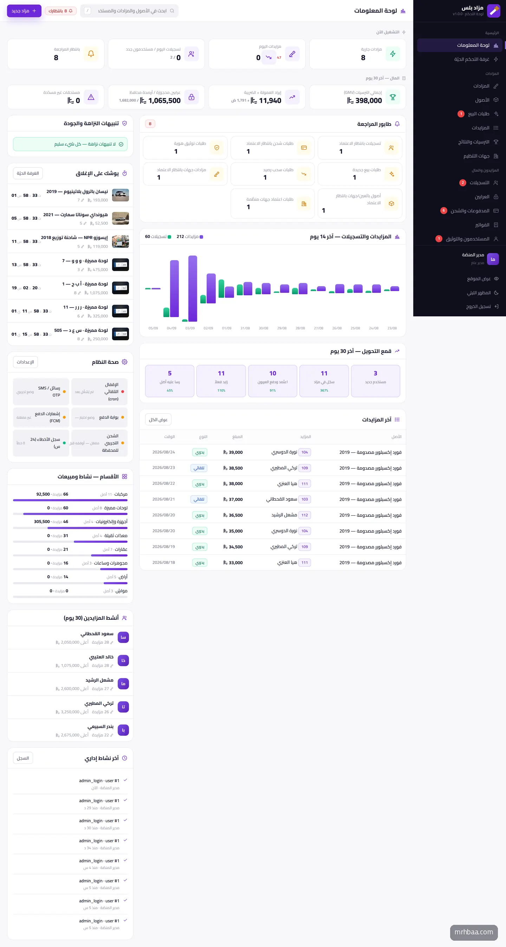Click the building icon on طلبات اعتماد جهات منظّمة

pos(304,203)
